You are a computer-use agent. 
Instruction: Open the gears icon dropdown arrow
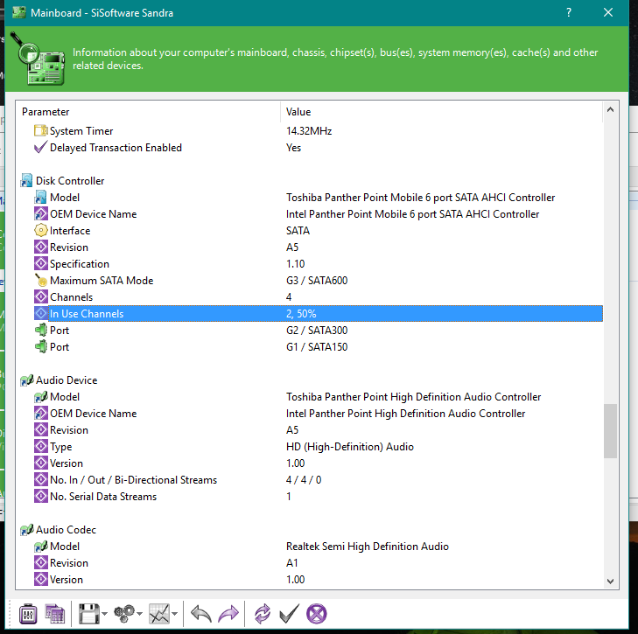[x=139, y=614]
